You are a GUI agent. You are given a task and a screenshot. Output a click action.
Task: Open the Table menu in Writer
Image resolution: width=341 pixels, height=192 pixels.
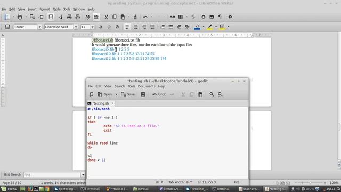click(56, 9)
